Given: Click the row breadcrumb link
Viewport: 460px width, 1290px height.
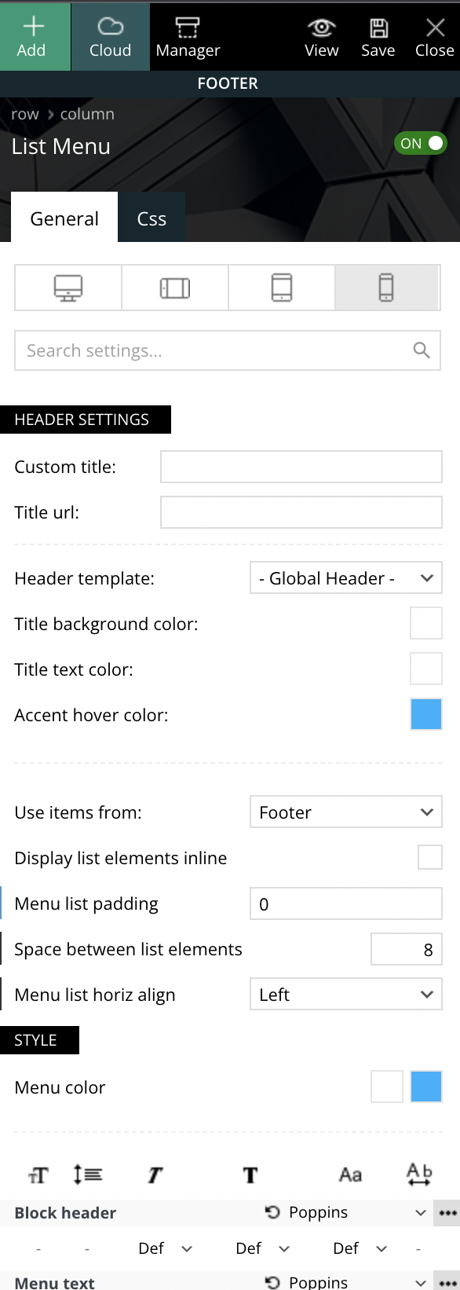Looking at the screenshot, I should [x=25, y=114].
